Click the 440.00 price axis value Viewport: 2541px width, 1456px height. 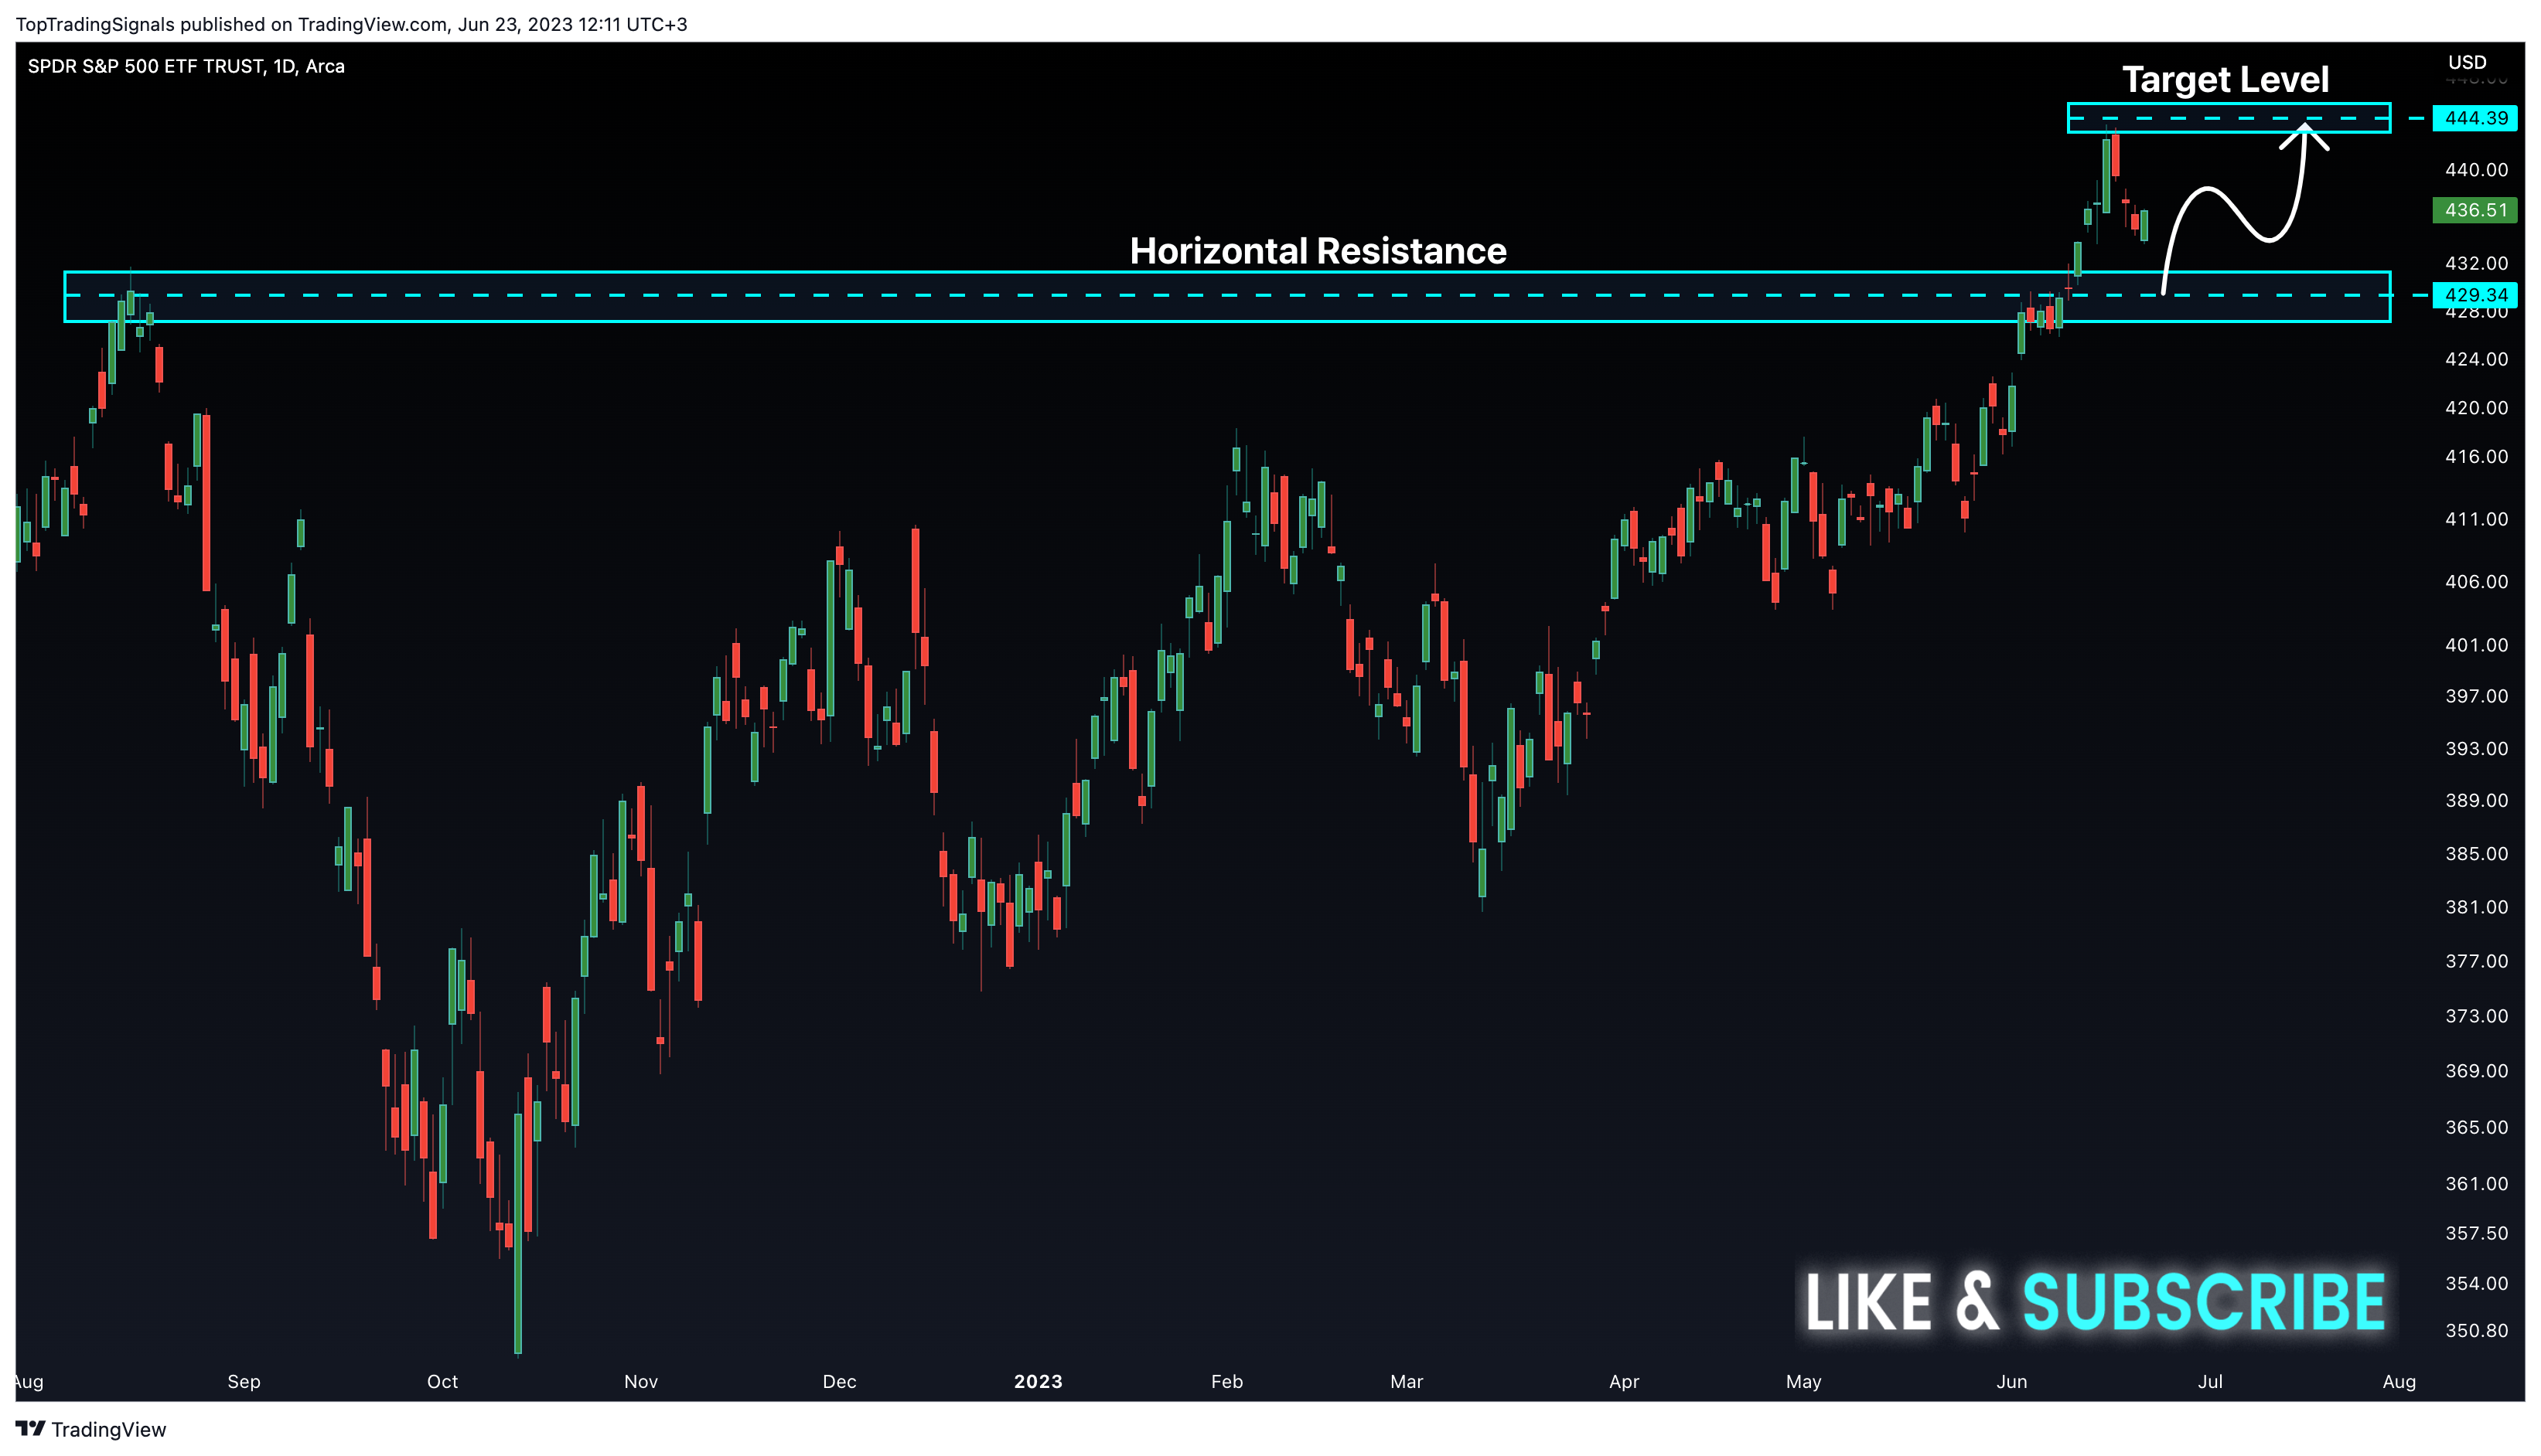(2476, 170)
